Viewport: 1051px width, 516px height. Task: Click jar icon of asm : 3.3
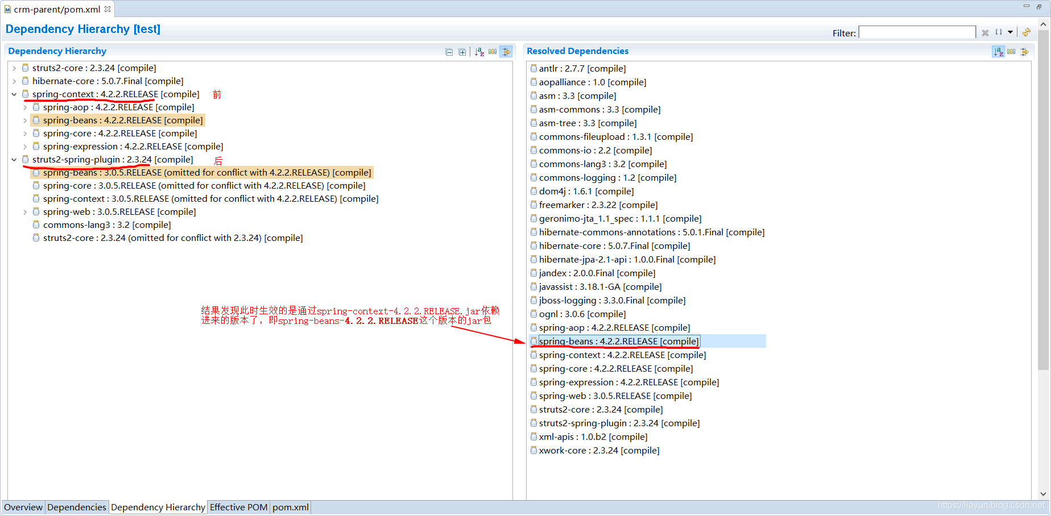[x=533, y=95]
